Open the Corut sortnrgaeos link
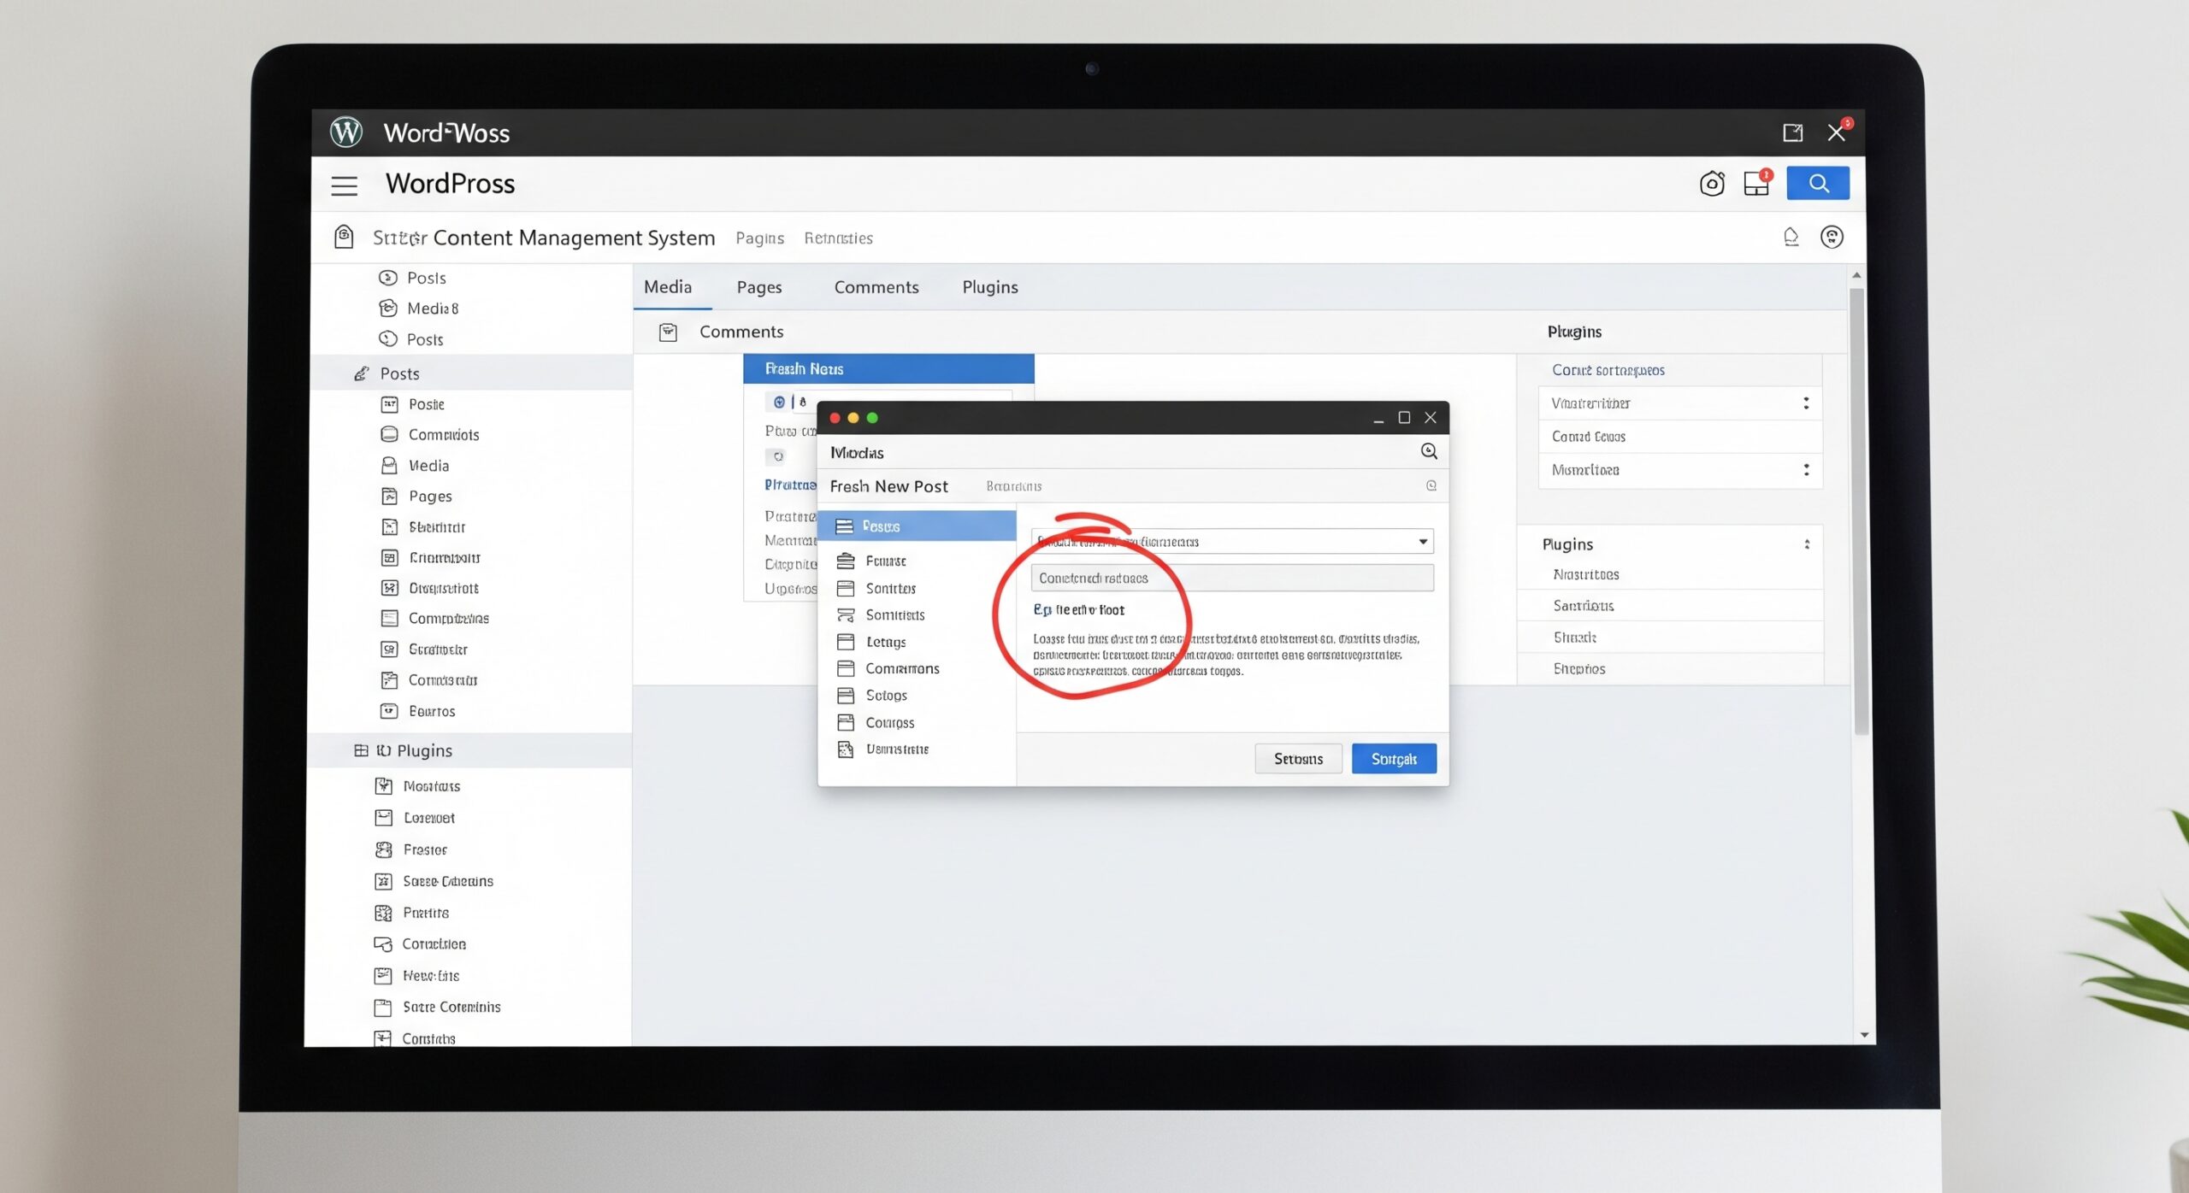Screen dimensions: 2189x1193 click(x=1608, y=370)
